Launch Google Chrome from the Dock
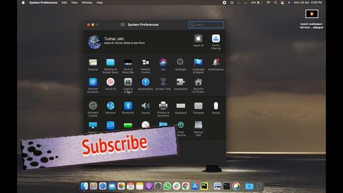 click(x=185, y=186)
